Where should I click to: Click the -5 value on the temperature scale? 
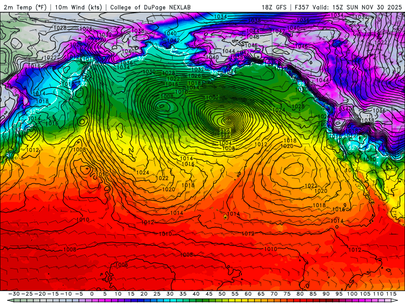[x=79, y=294]
